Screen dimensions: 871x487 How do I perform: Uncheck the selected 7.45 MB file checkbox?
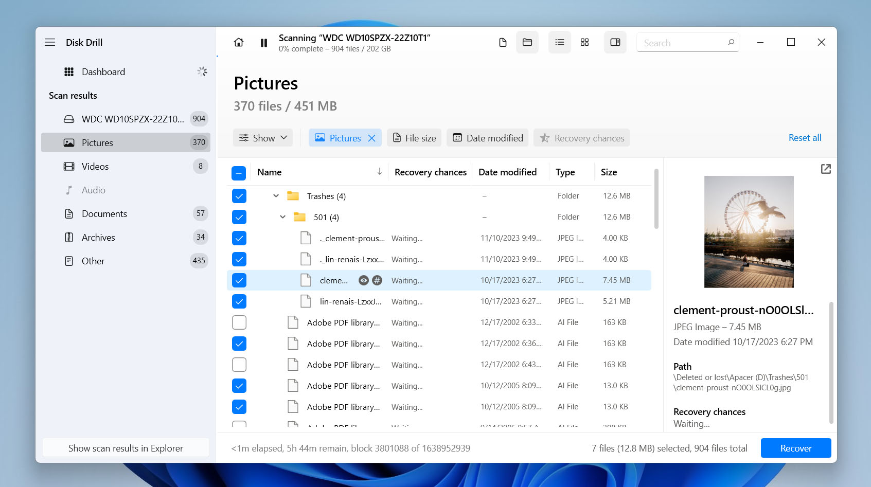(239, 280)
